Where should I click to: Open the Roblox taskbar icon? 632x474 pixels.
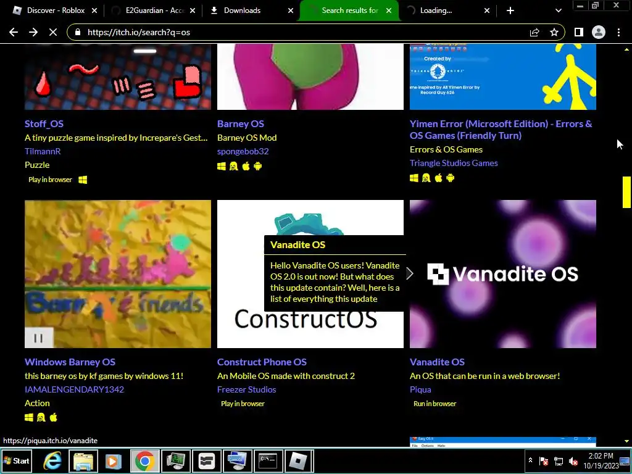point(299,460)
